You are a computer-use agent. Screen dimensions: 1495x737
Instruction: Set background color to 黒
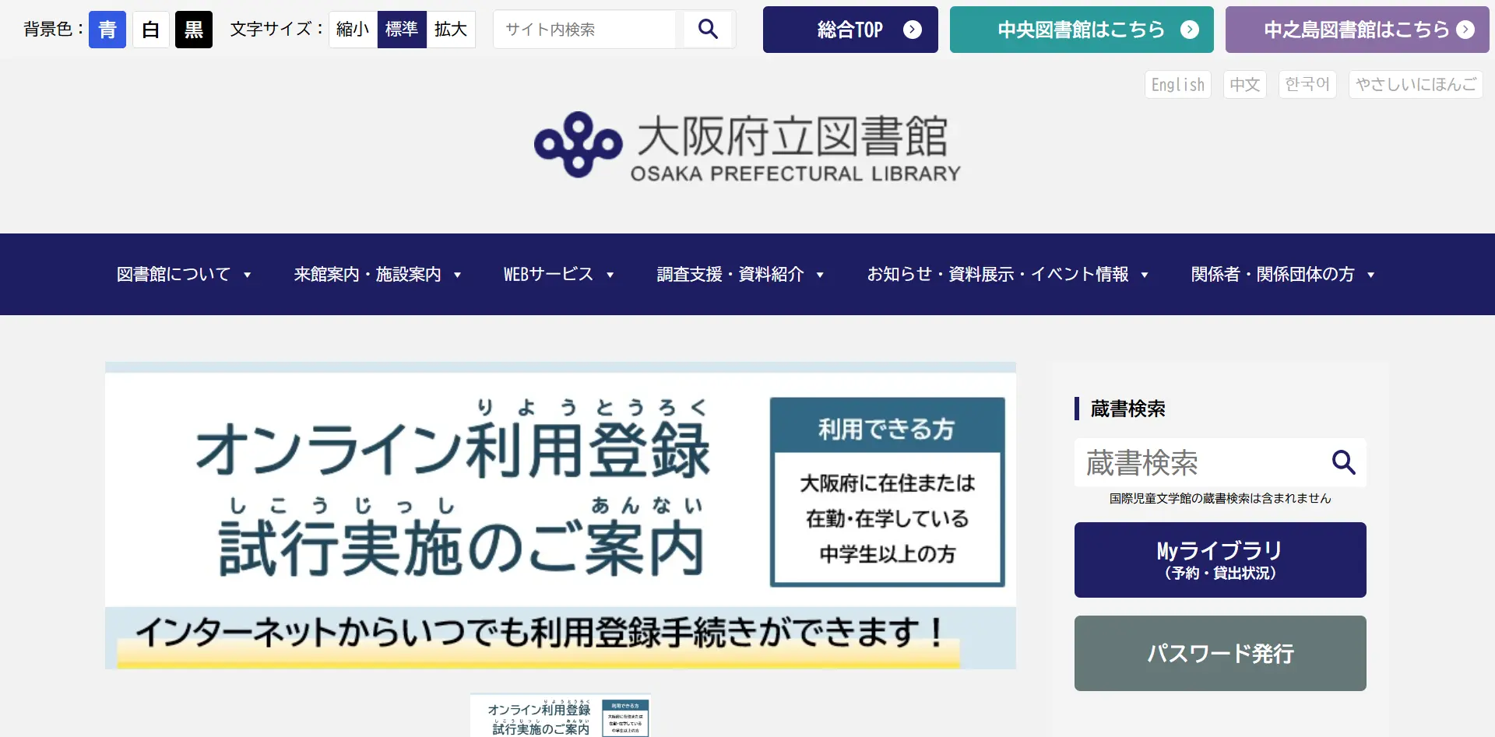point(194,29)
